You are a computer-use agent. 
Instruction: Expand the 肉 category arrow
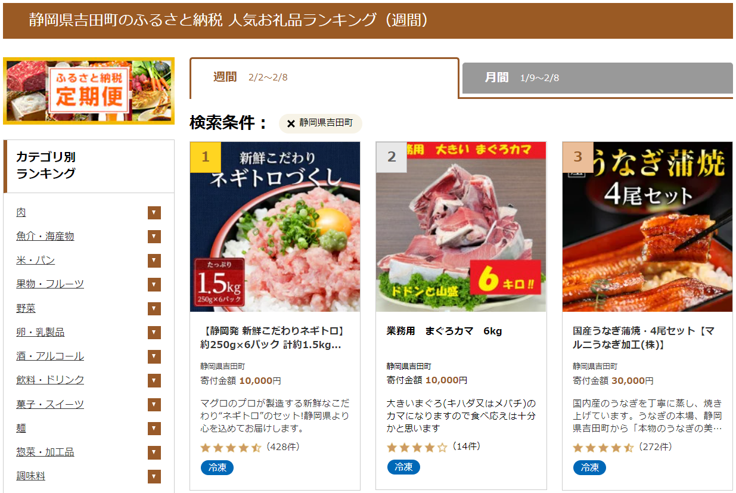154,213
